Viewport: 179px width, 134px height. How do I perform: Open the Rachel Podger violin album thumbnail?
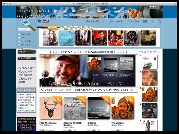coord(50,38)
